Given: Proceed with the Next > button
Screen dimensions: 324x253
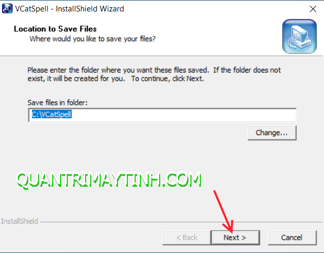Looking at the screenshot, I should tap(235, 237).
